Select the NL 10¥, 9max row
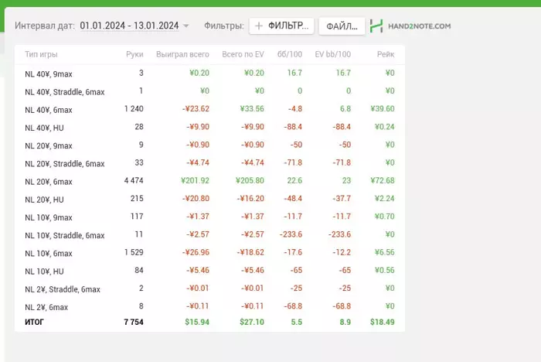 (209, 217)
